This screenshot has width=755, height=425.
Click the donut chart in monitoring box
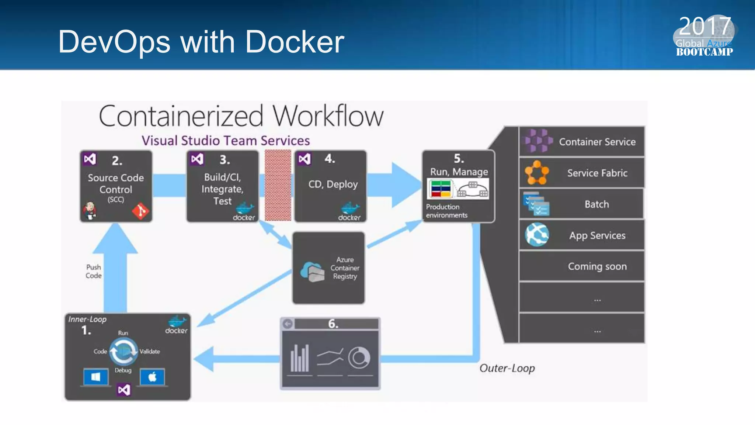[x=359, y=357]
